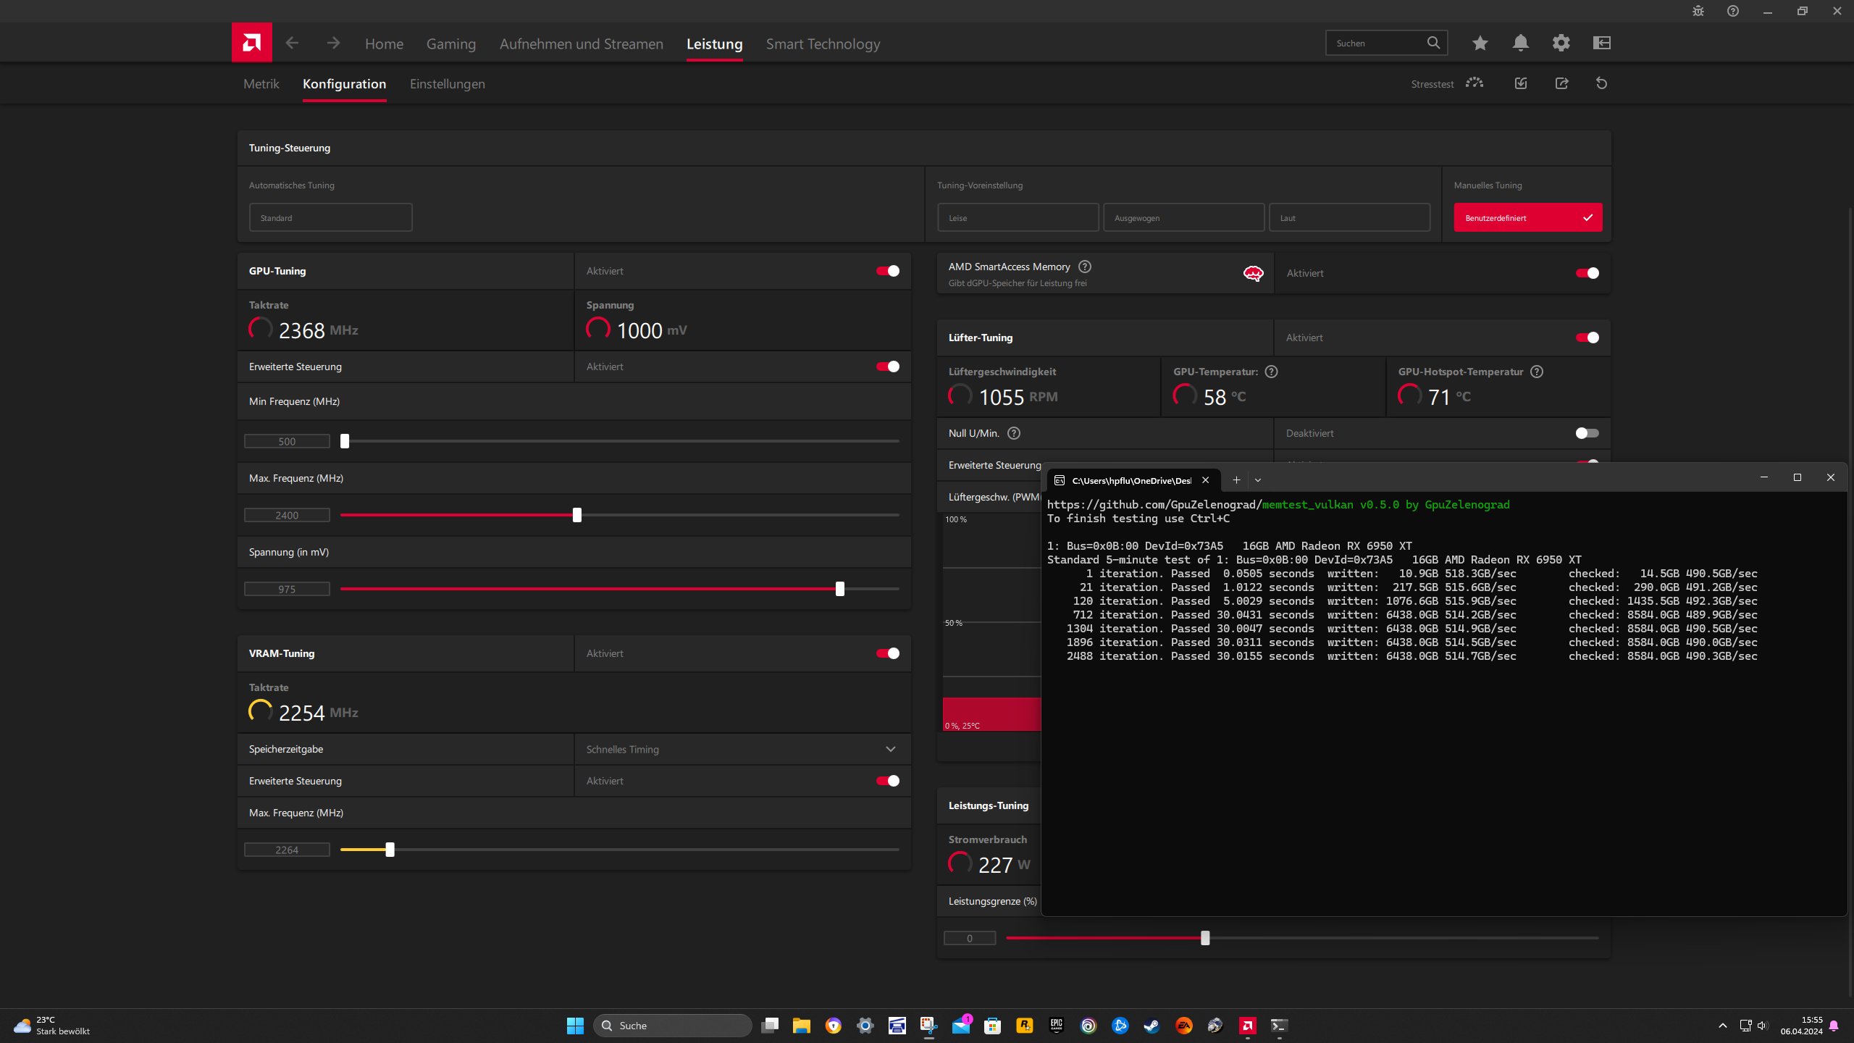This screenshot has width=1854, height=1043.
Task: Select the Leise tuning preset
Action: coord(1018,217)
